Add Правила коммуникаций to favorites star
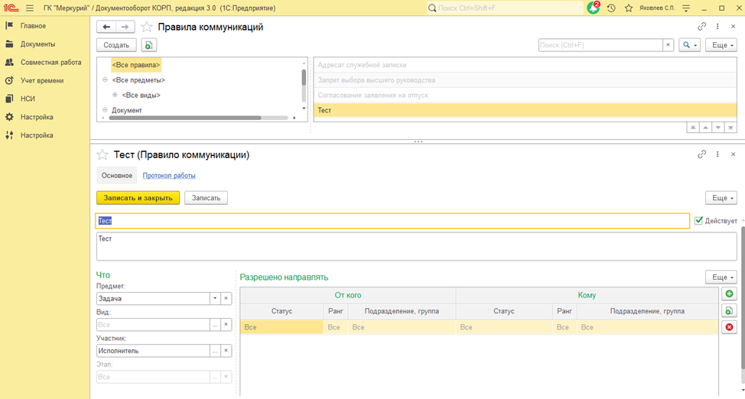745x399 pixels. (147, 27)
